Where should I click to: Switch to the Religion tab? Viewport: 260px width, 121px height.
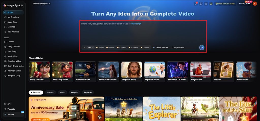click(75, 93)
